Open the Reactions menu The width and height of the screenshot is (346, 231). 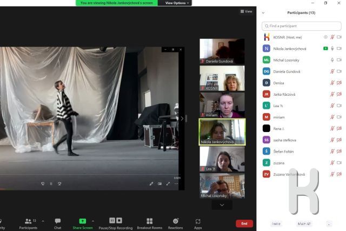click(175, 223)
